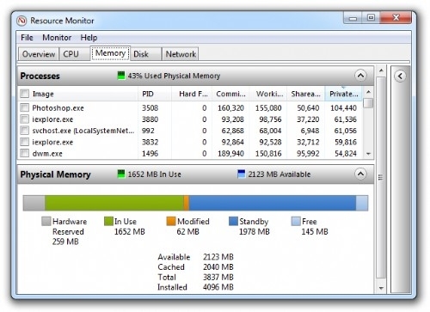This screenshot has height=312, width=430.
Task: Click the green In Use legend swatch
Action: 108,221
